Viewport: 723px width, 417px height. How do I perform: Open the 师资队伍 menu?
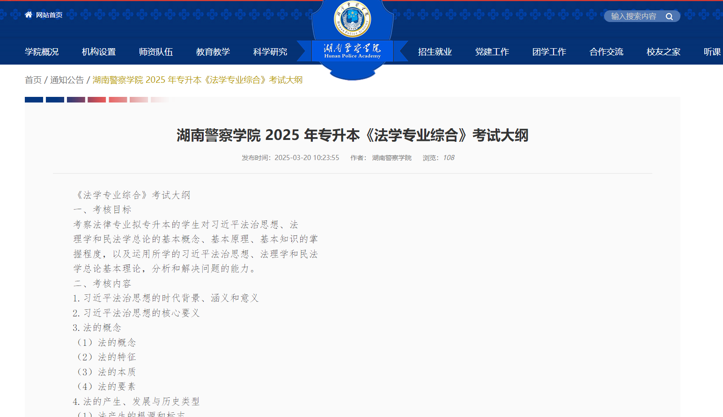[x=156, y=52]
